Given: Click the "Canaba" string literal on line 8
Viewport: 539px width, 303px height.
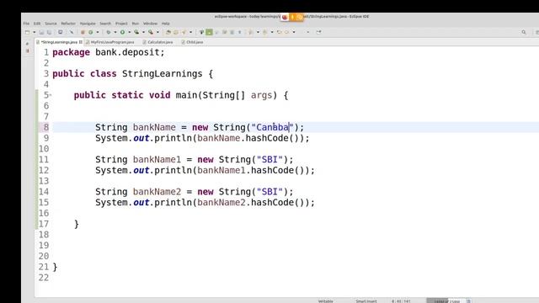Looking at the screenshot, I should click(272, 127).
